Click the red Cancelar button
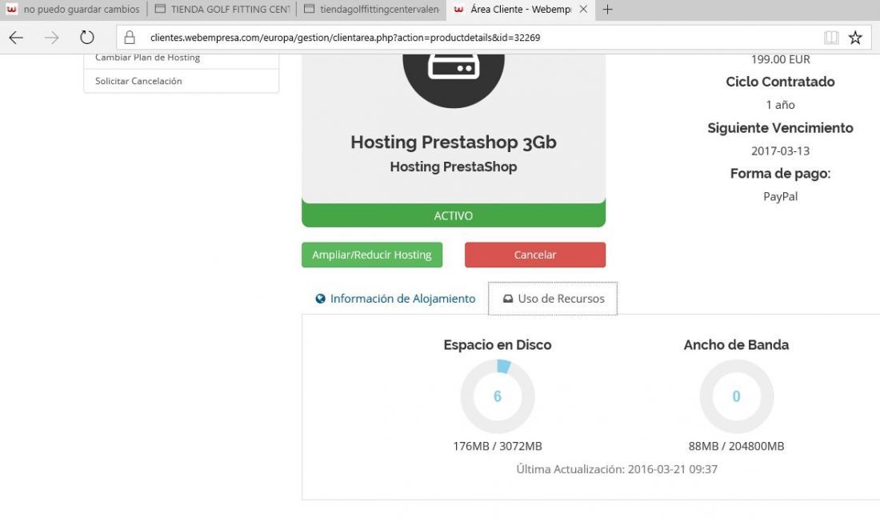The height and width of the screenshot is (518, 880). pos(535,255)
